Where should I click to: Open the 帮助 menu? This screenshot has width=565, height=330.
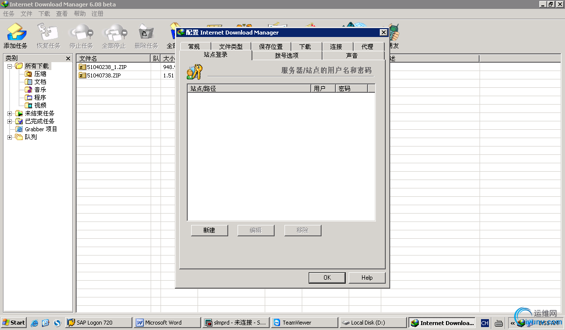(80, 14)
